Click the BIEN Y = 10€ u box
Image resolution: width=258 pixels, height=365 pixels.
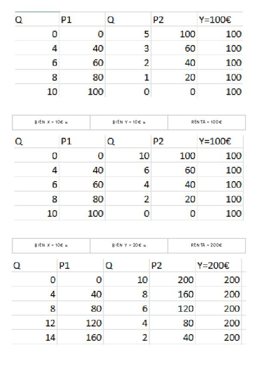coord(129,122)
